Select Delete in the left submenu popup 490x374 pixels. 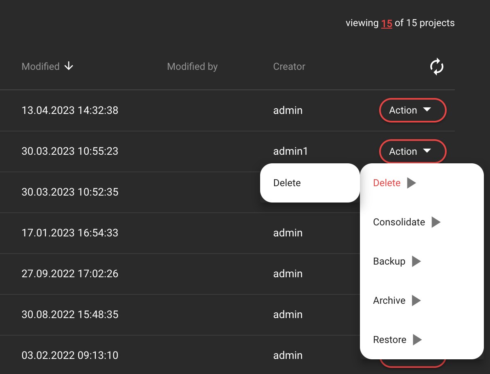coord(287,183)
